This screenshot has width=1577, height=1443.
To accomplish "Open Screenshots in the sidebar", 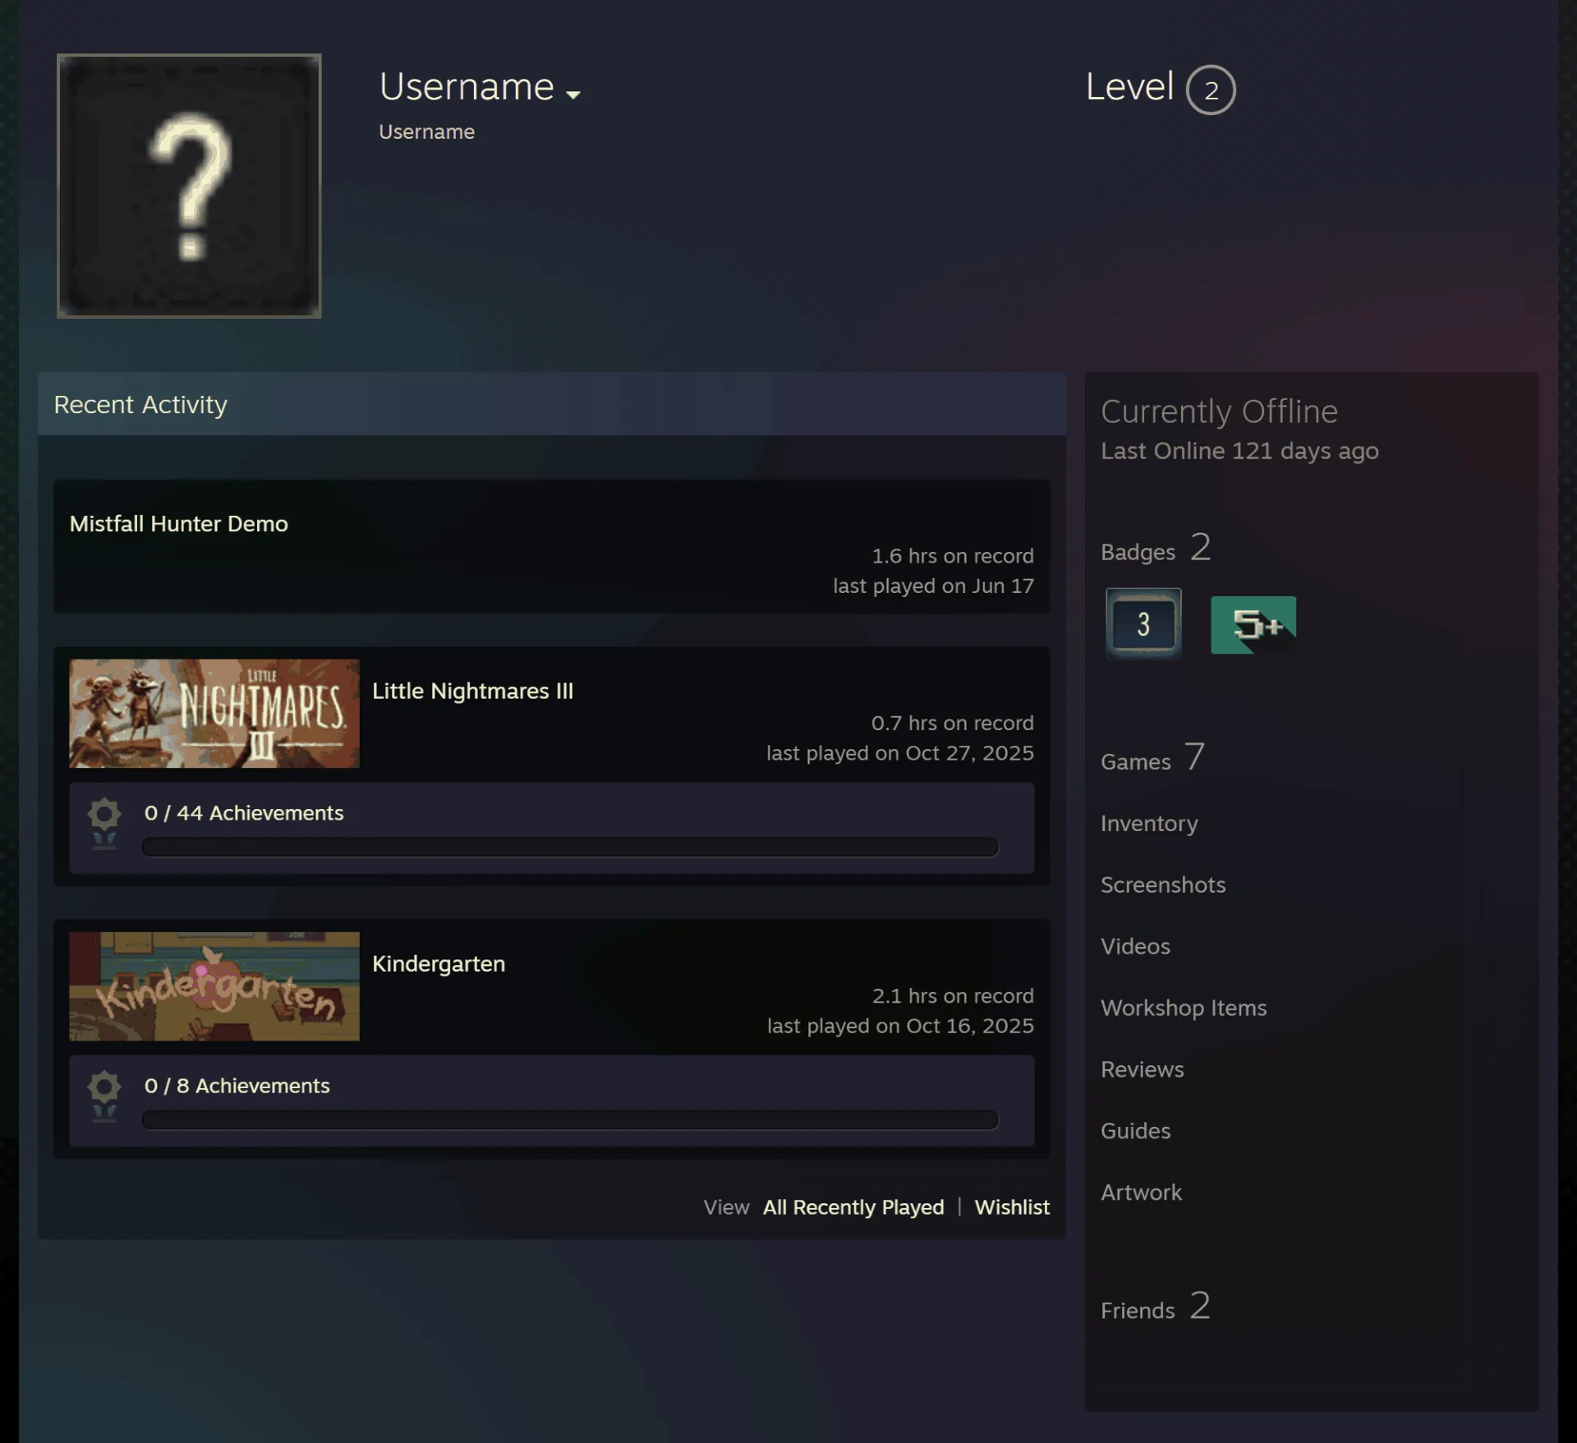I will coord(1163,885).
